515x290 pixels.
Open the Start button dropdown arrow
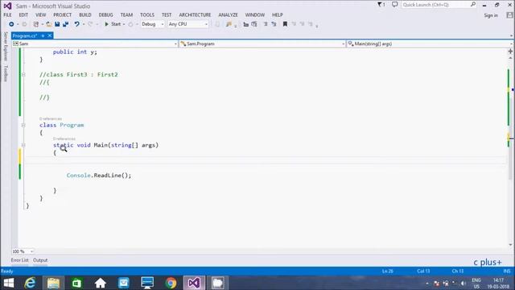pos(124,24)
